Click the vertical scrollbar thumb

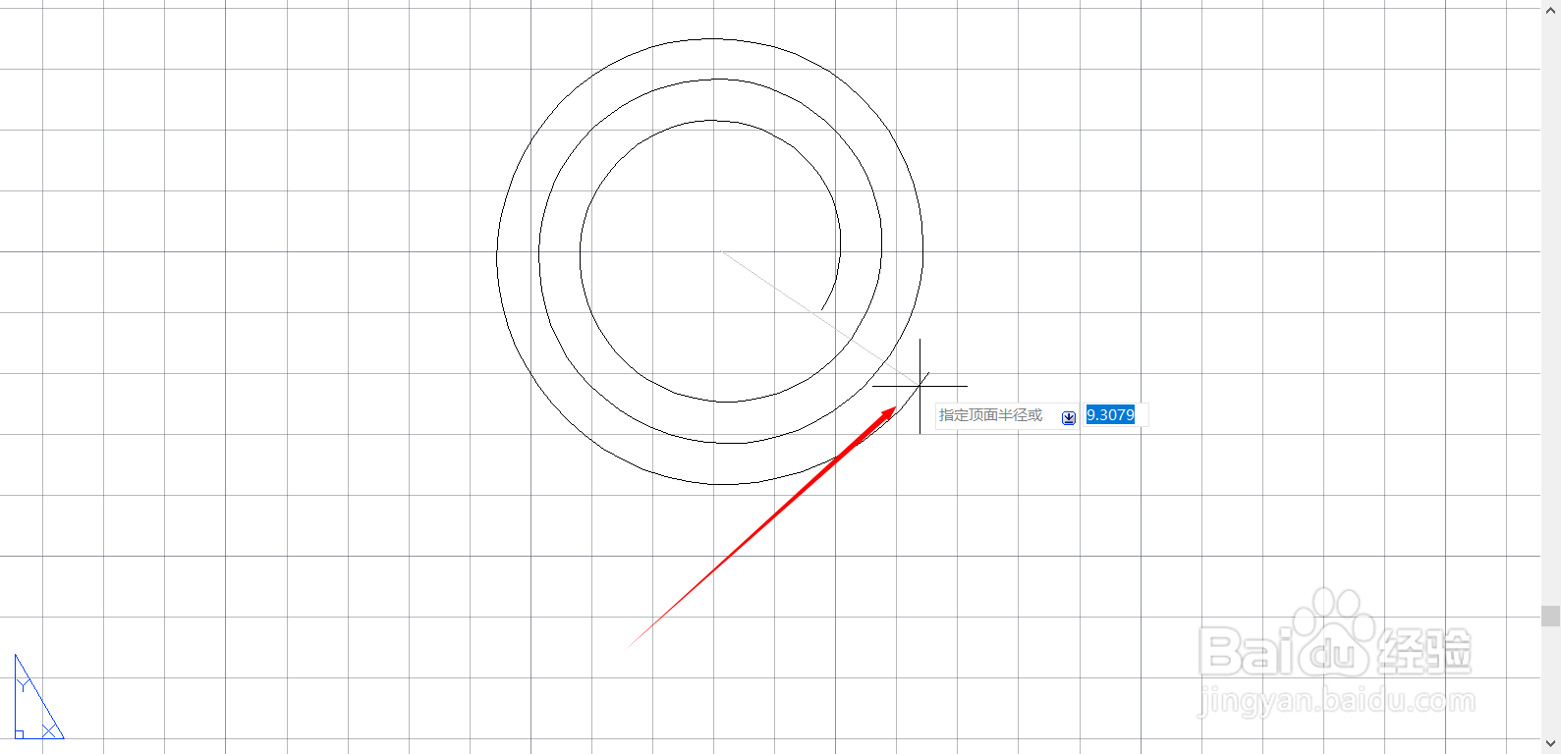coord(1551,616)
